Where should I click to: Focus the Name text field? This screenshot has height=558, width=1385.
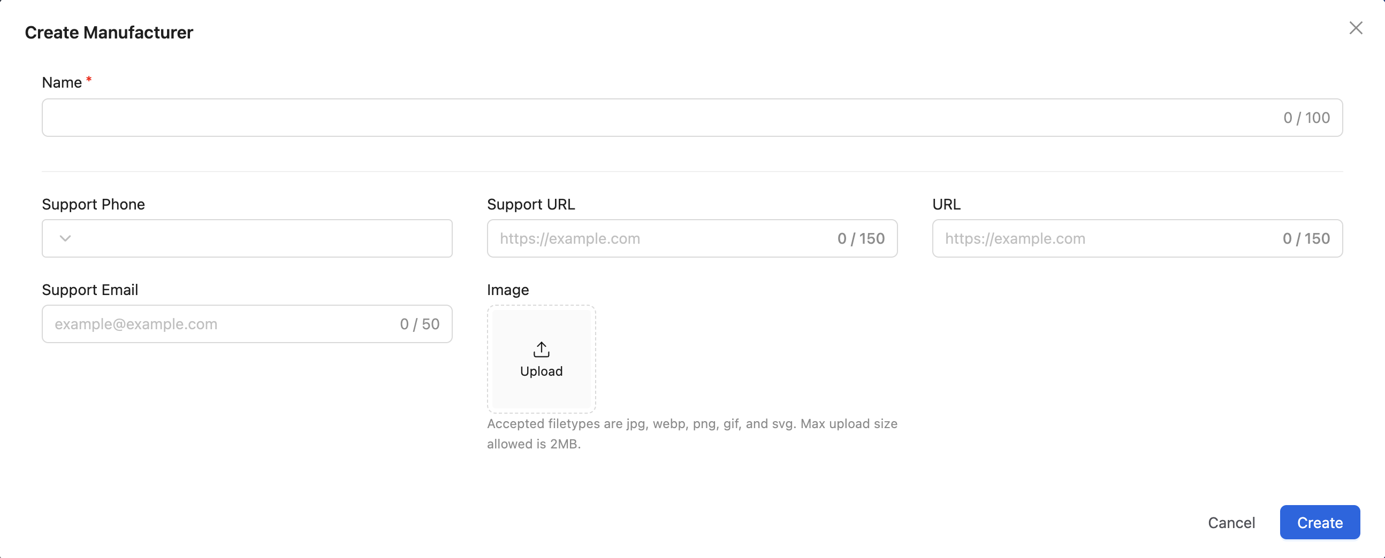tap(692, 118)
